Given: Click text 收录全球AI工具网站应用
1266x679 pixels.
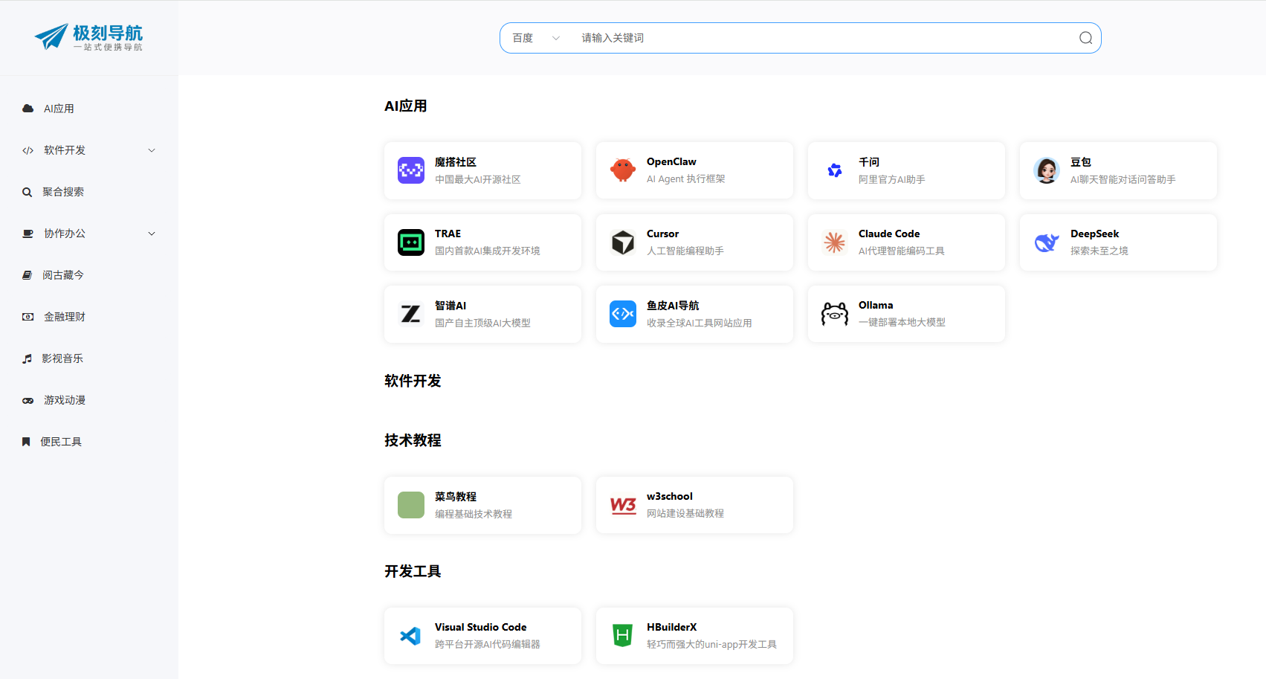Looking at the screenshot, I should (700, 323).
